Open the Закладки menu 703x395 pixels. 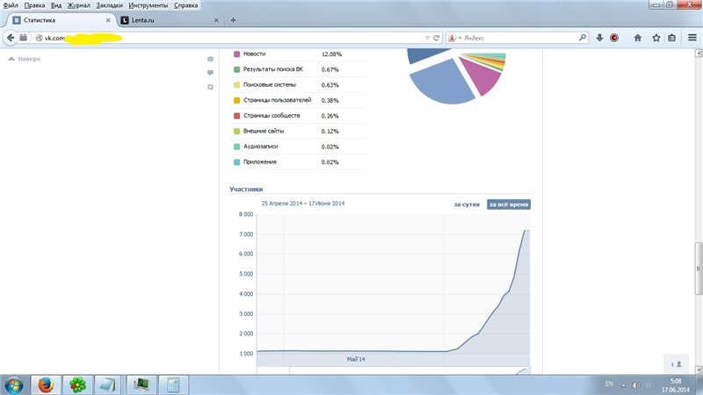click(110, 5)
